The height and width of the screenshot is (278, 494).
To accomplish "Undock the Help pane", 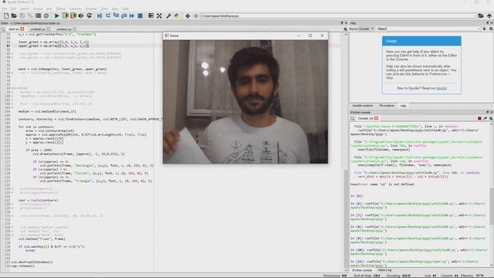I will click(487, 23).
